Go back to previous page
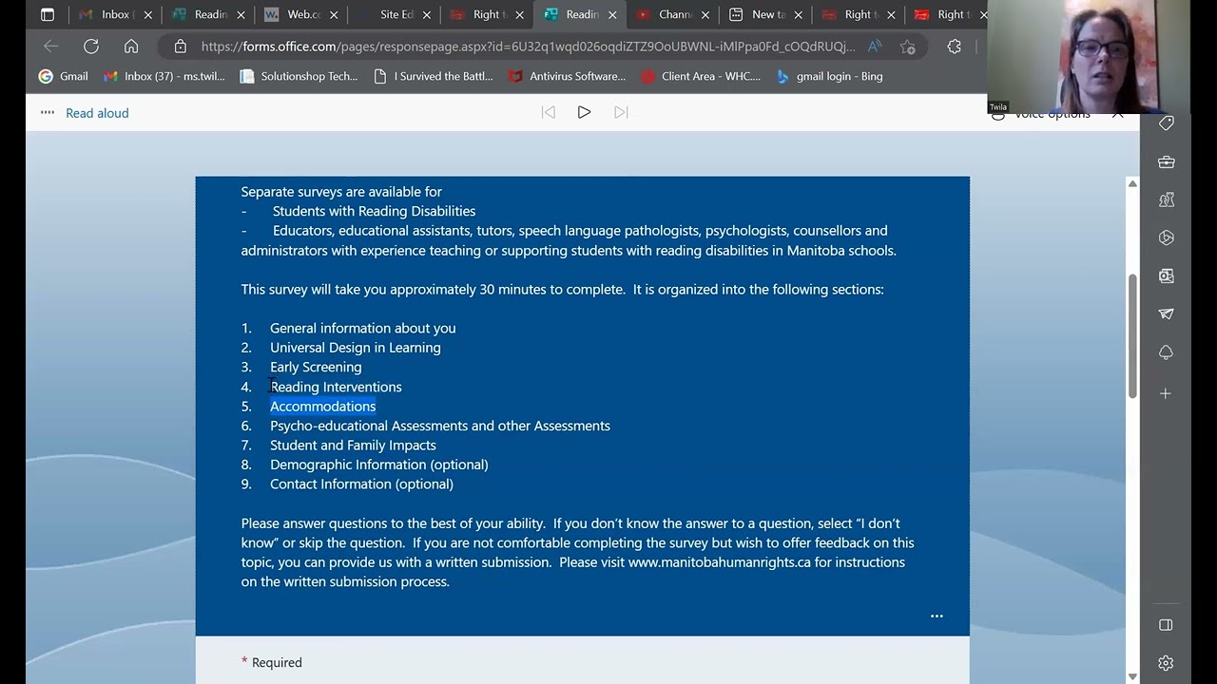 (x=50, y=46)
